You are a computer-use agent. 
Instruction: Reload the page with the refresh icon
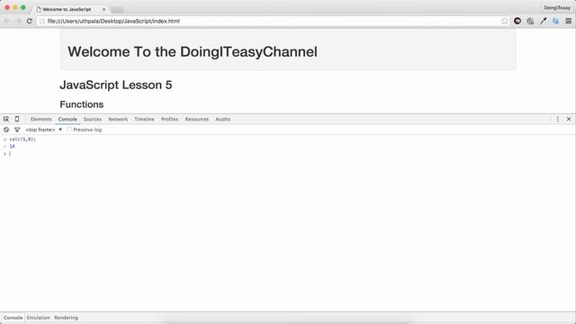point(30,21)
